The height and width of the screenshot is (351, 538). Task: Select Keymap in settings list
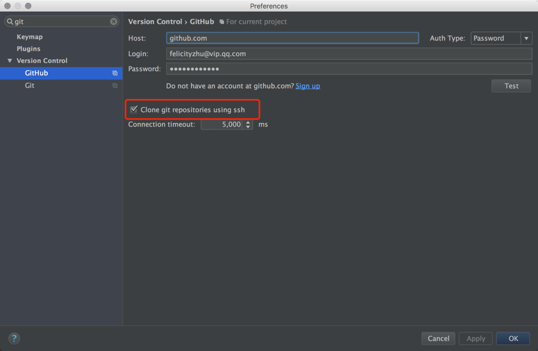(30, 37)
